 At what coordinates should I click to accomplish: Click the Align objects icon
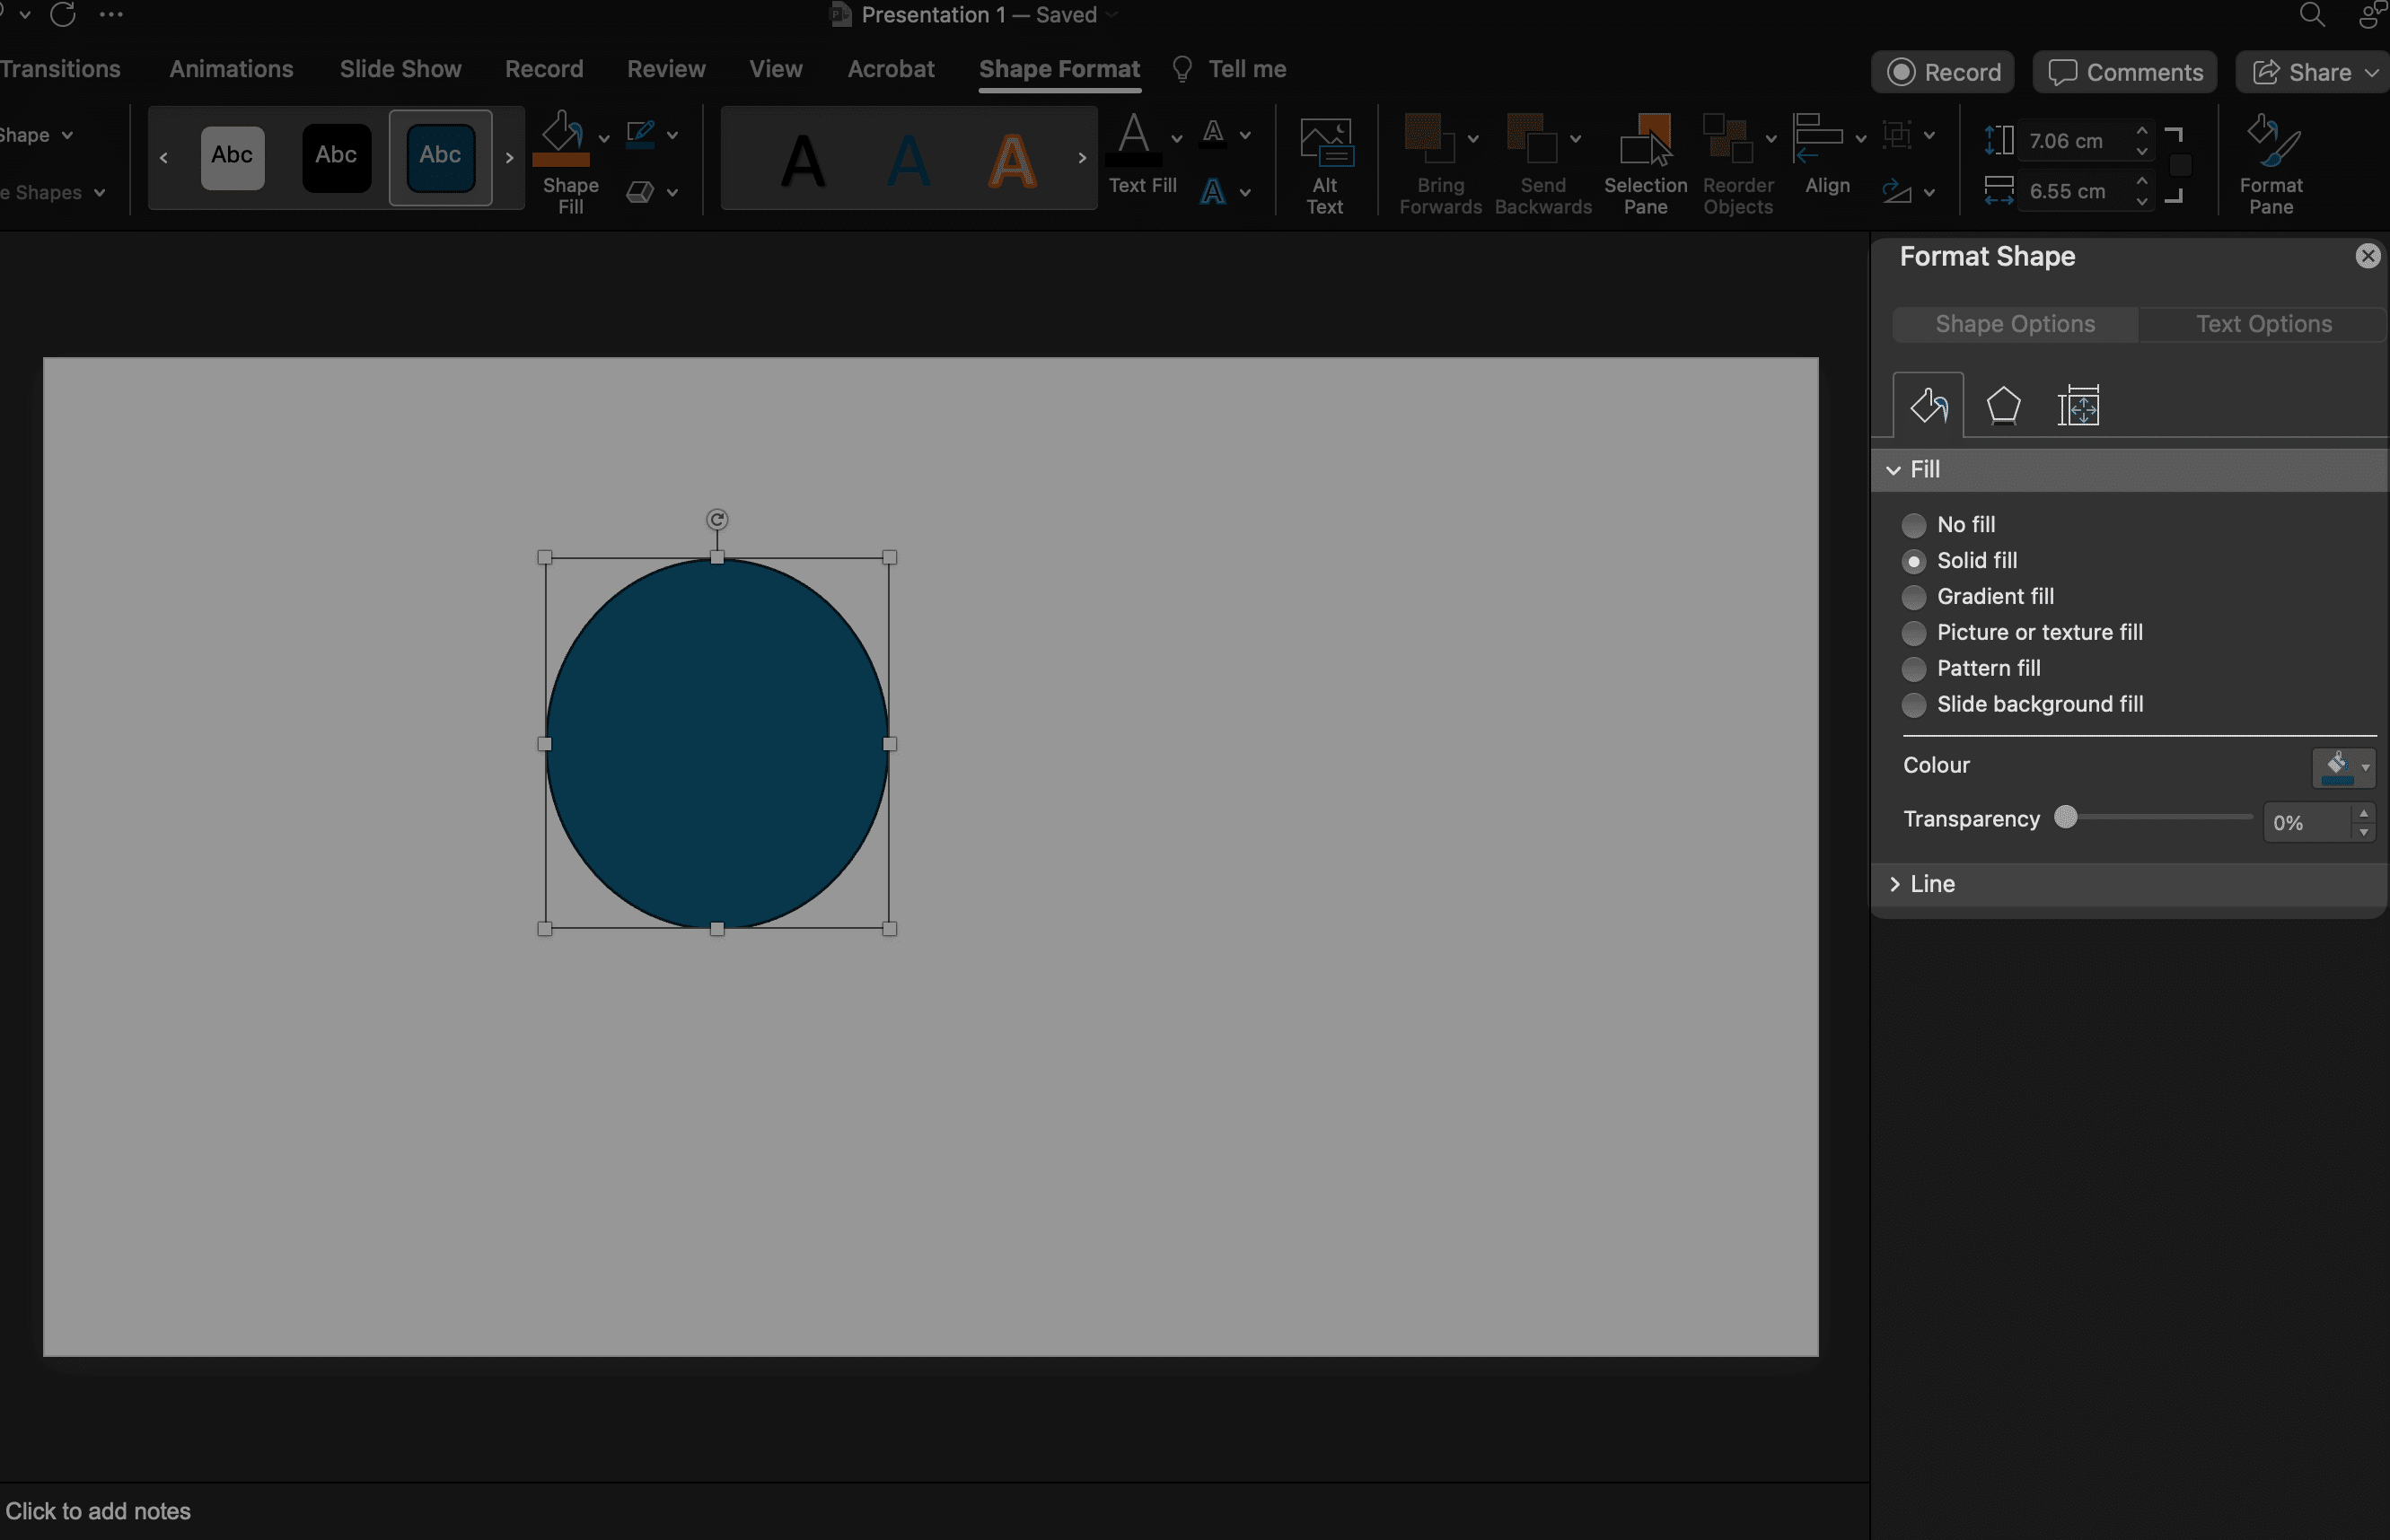1819,138
